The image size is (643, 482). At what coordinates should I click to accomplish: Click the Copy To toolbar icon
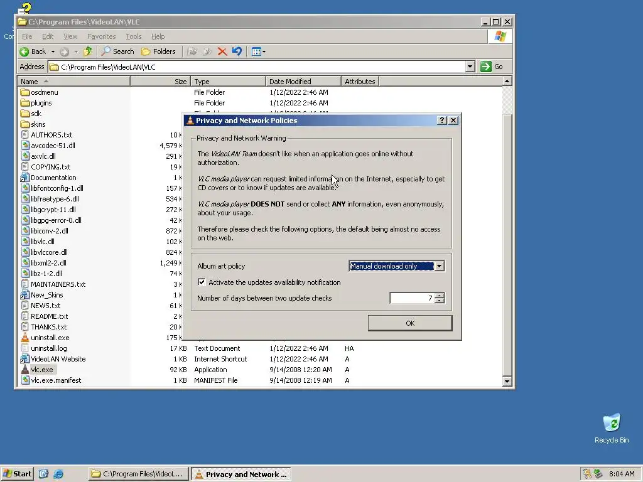click(207, 51)
